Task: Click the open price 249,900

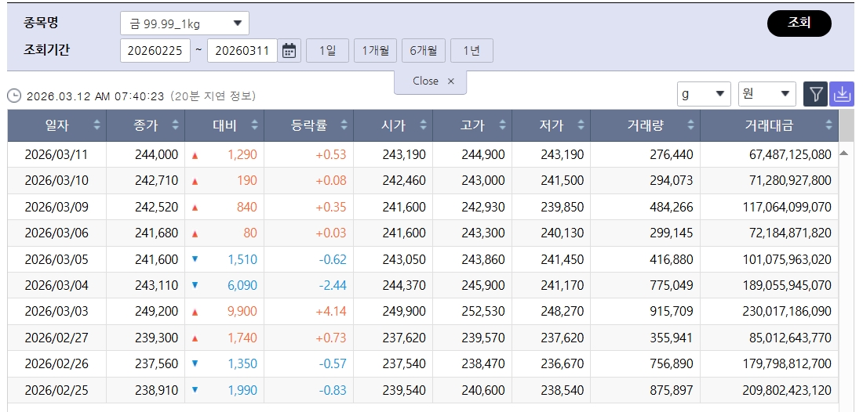Action: pyautogui.click(x=404, y=312)
